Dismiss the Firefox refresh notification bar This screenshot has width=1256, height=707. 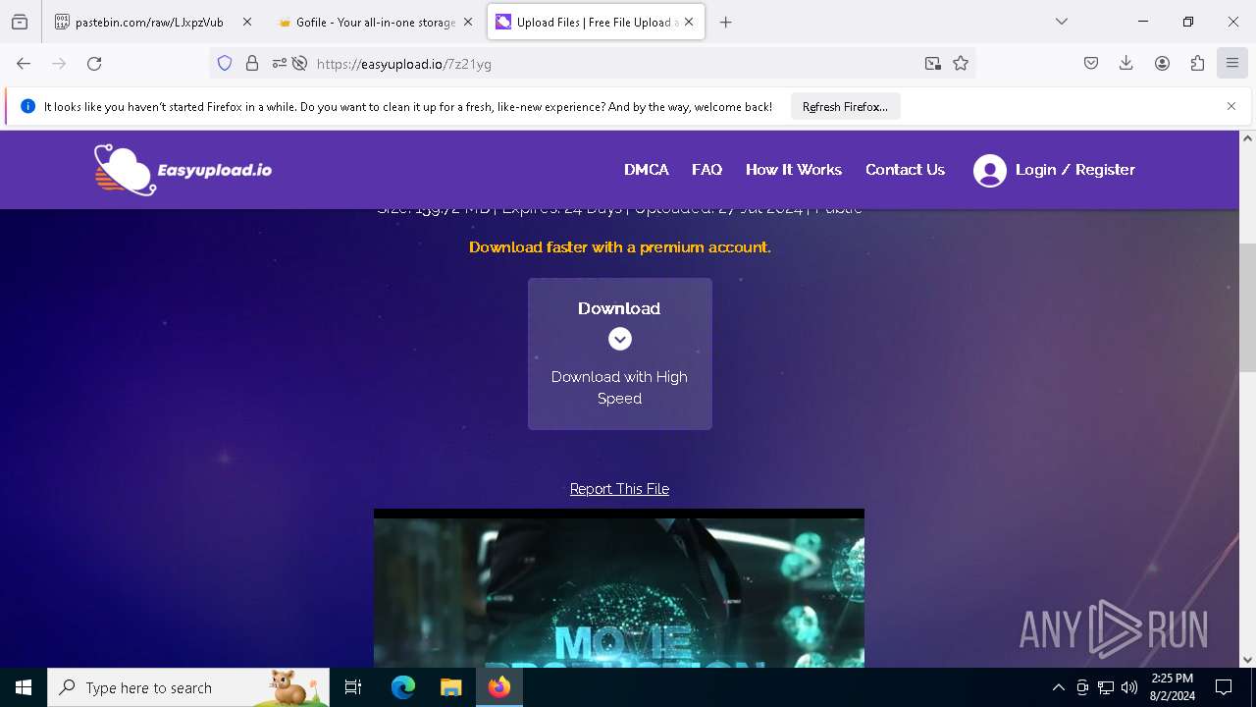coord(1231,106)
